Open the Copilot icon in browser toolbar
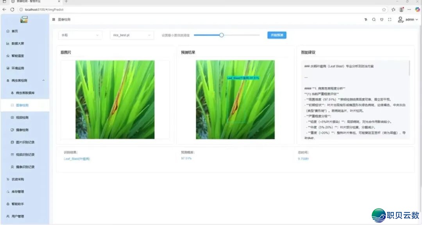The width and height of the screenshot is (422, 225). (x=417, y=9)
